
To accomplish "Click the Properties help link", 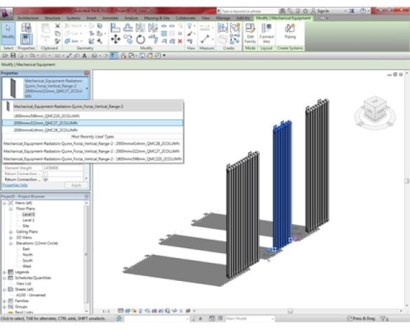I will [x=15, y=185].
